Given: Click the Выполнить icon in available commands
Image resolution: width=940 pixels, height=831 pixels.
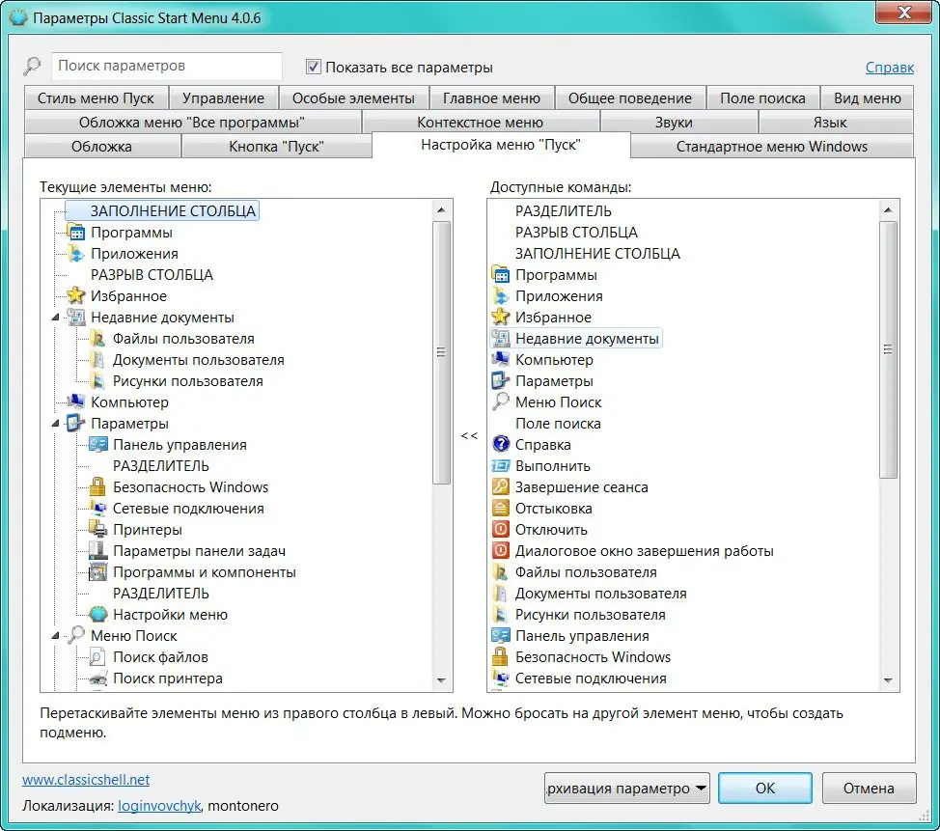Looking at the screenshot, I should (501, 466).
